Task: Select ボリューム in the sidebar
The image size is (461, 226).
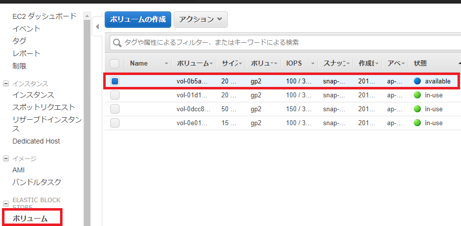Action: 30,219
